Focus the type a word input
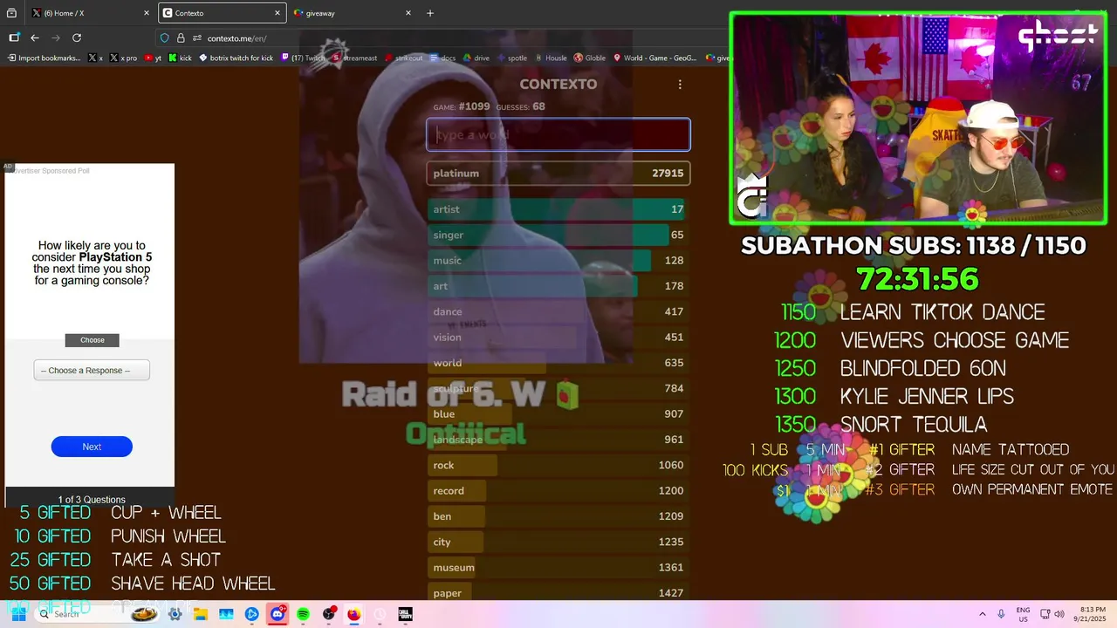 [x=558, y=135]
